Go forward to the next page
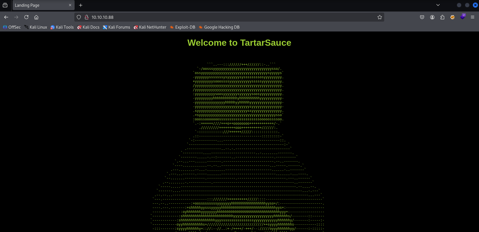Image resolution: width=479 pixels, height=232 pixels. (16, 17)
